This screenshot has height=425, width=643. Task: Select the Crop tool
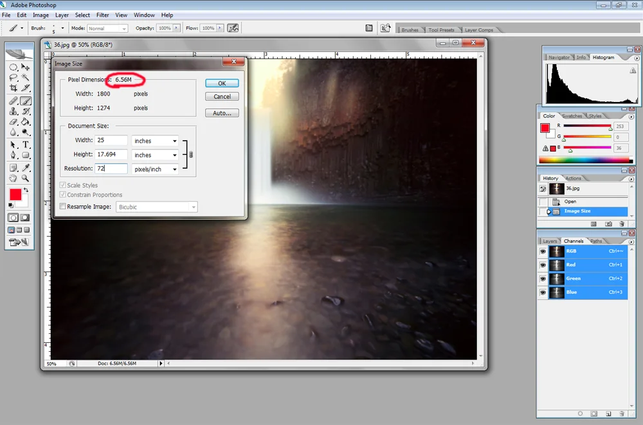click(x=14, y=88)
